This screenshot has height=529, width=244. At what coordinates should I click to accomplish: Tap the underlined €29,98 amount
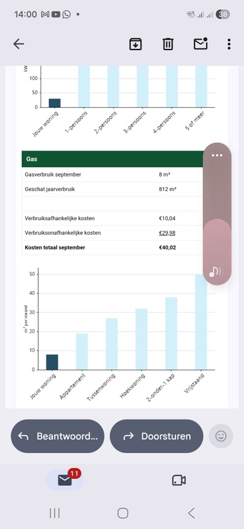pyautogui.click(x=167, y=233)
